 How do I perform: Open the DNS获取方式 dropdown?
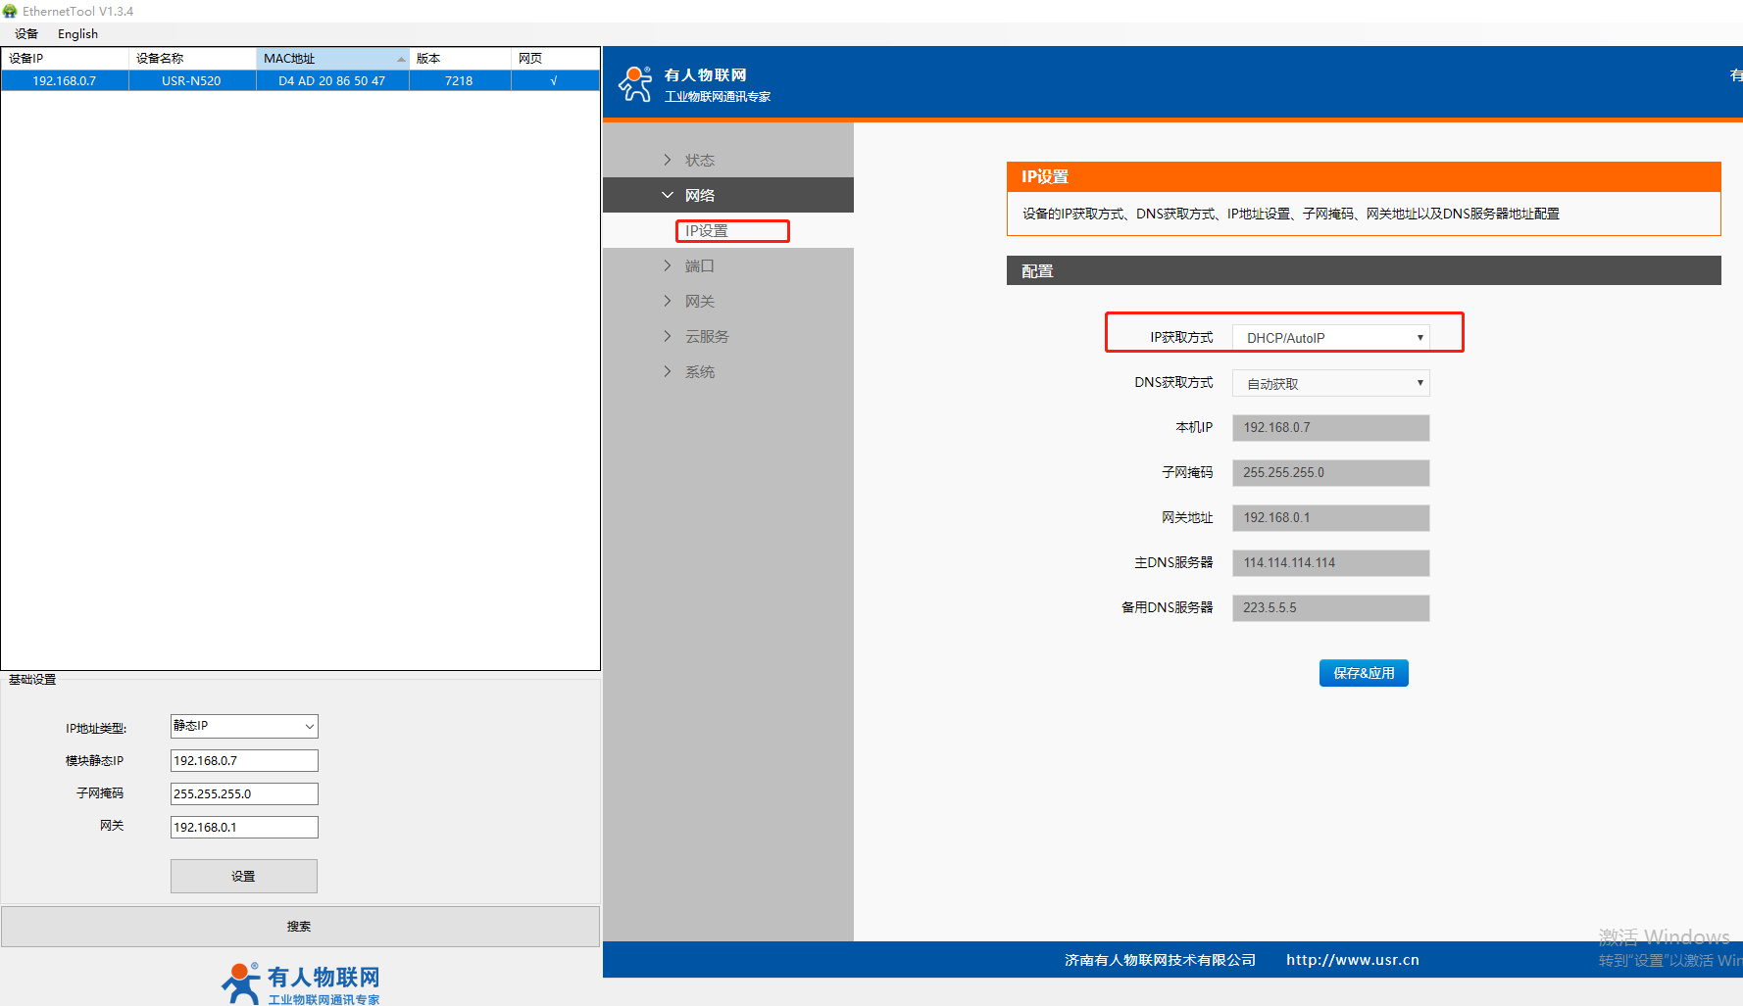tap(1330, 383)
